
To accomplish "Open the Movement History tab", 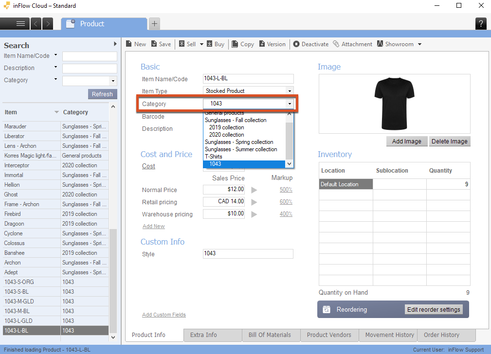I will click(x=389, y=335).
